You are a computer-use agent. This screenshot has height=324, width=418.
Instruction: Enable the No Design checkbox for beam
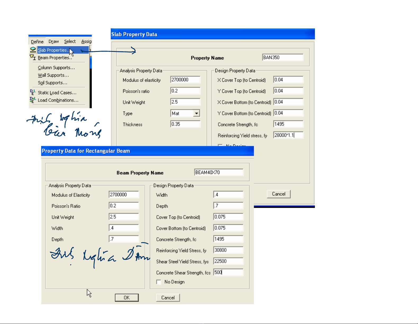click(x=159, y=282)
